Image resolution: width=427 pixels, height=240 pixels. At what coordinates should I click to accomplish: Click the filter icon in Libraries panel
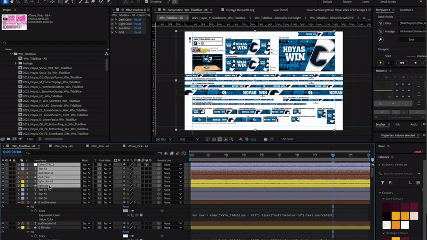(383, 183)
